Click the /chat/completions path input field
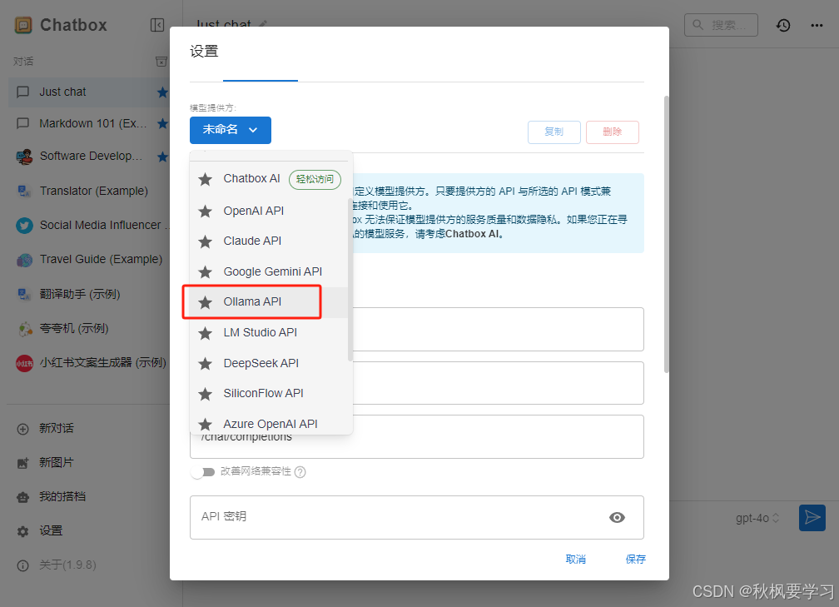Screen dimensions: 839x607 coord(417,437)
